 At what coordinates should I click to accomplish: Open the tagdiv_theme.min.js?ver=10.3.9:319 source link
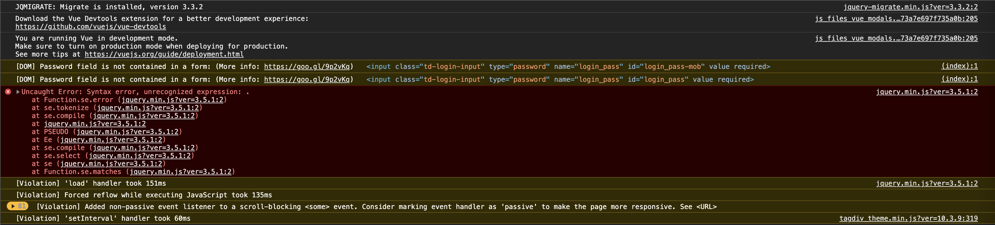(908, 219)
